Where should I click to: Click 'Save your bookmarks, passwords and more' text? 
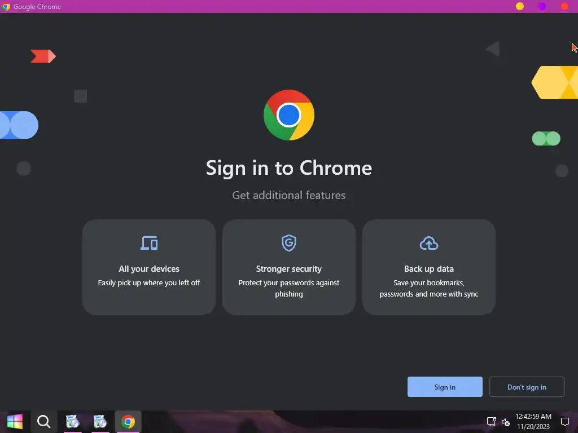tap(429, 288)
